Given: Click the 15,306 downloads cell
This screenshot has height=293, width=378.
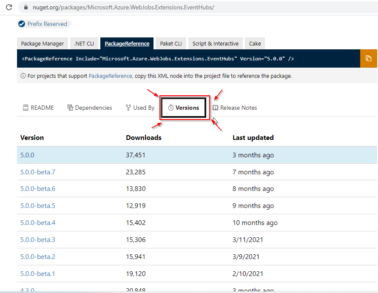Looking at the screenshot, I should click(x=136, y=239).
